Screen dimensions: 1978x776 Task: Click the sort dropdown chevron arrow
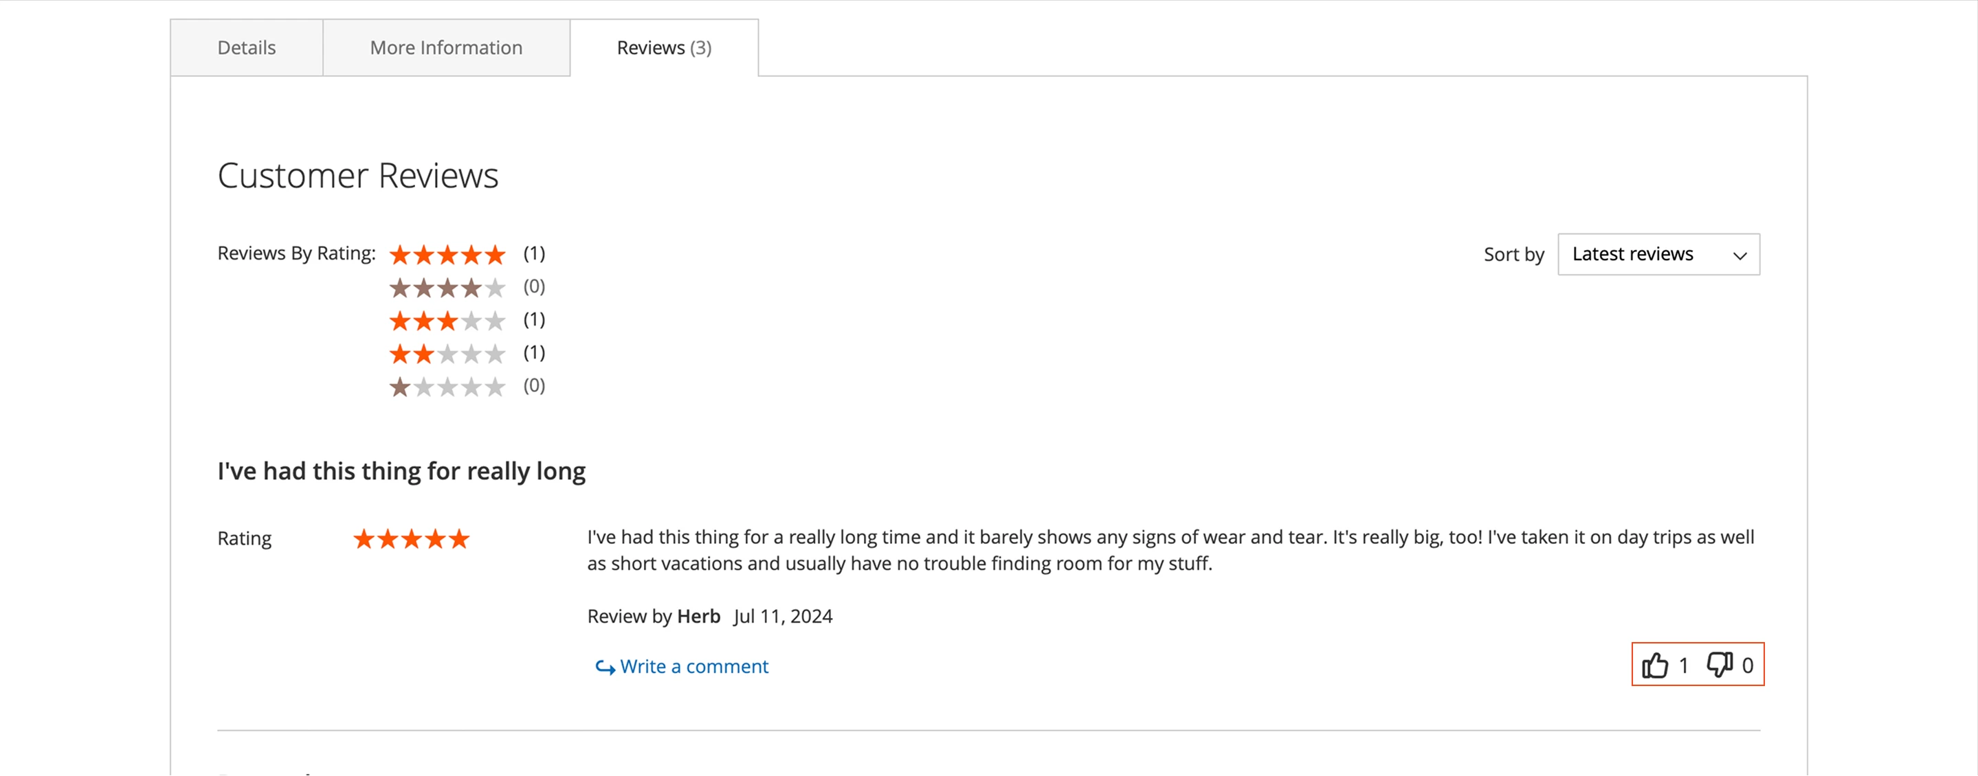(1738, 255)
